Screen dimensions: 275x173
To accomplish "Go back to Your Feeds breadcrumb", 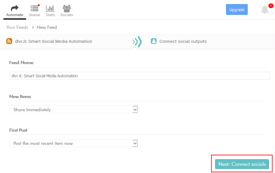I will (17, 27).
